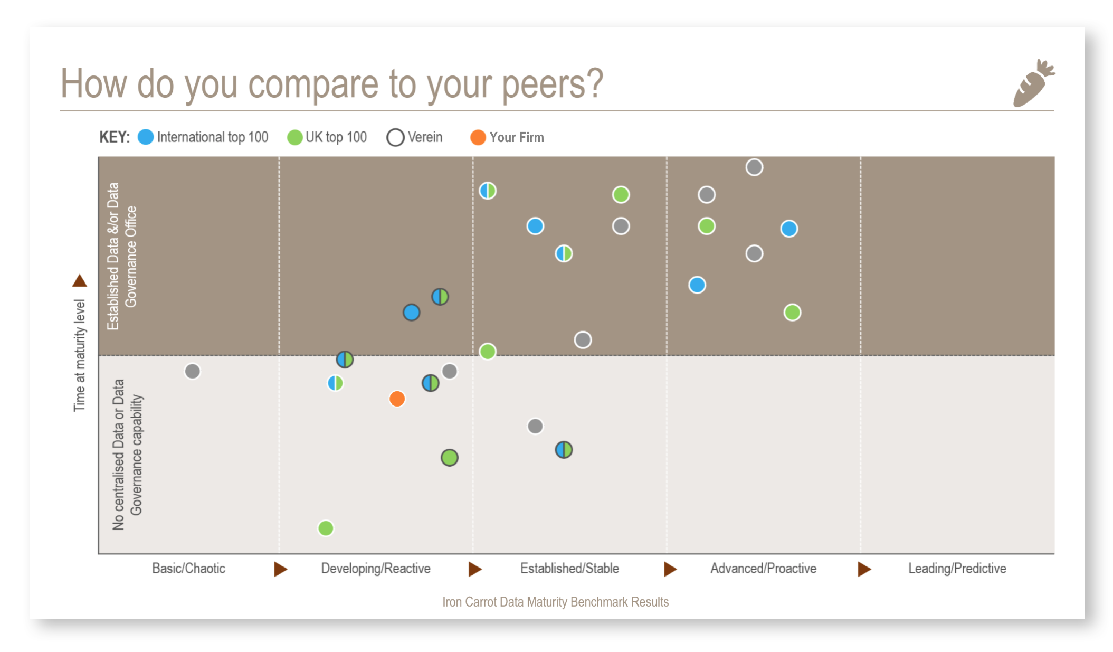Click the Established/Stable stage label
Viewport: 1113px width, 652px height.
point(569,569)
